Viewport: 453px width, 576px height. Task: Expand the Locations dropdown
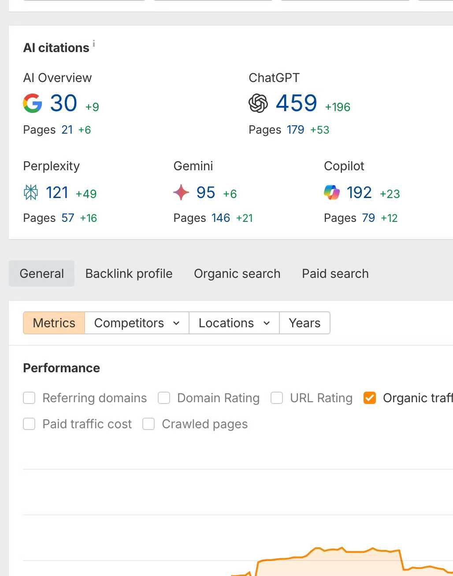(x=234, y=323)
